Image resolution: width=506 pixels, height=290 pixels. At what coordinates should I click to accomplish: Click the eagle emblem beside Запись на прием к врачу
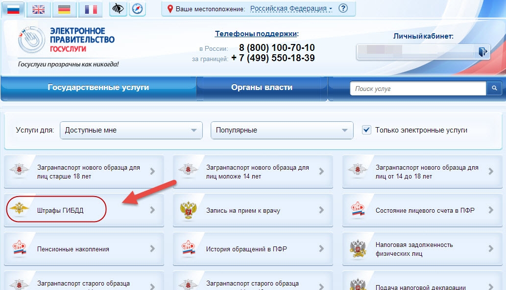(x=188, y=210)
